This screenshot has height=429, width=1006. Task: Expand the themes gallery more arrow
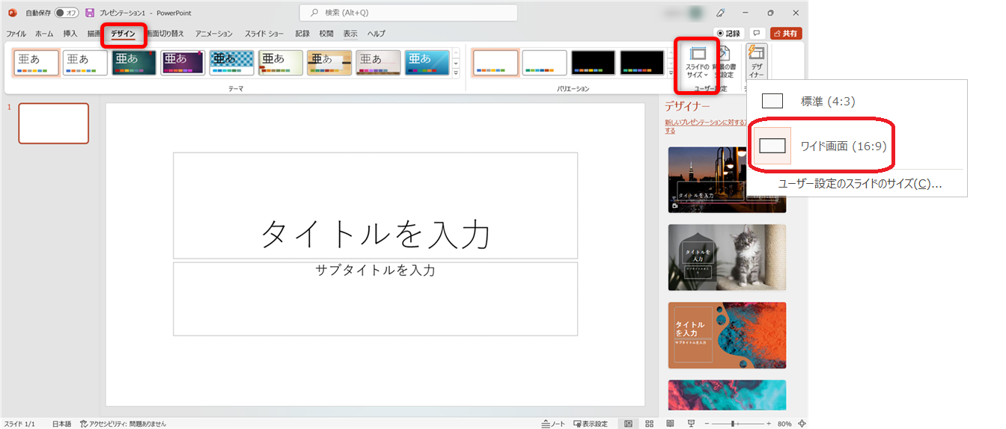(x=456, y=73)
